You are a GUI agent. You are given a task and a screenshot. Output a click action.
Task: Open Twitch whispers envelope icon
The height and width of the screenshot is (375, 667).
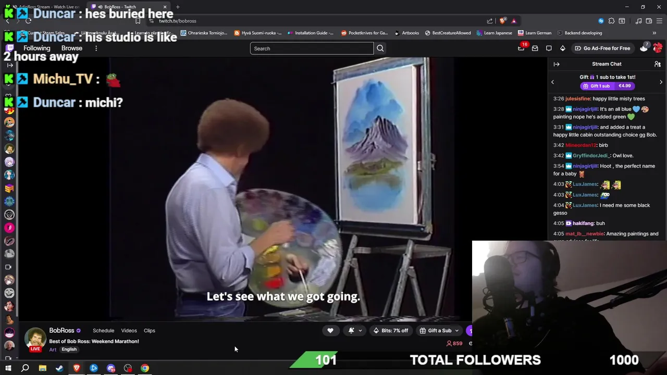coord(535,48)
